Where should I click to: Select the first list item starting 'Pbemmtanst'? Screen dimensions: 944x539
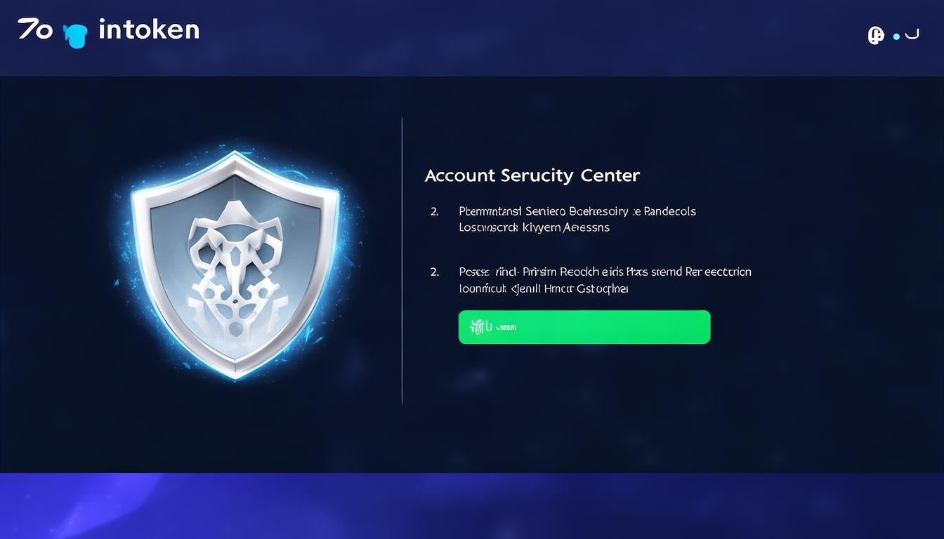(577, 219)
